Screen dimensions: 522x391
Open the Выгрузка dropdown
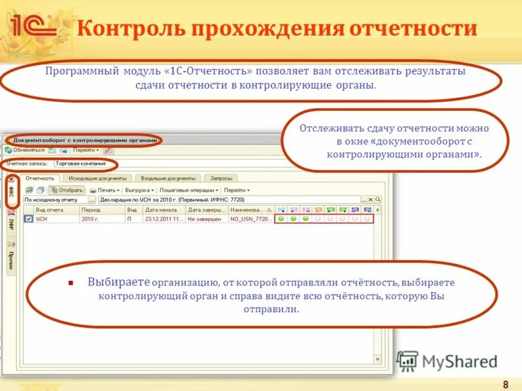pyautogui.click(x=140, y=190)
